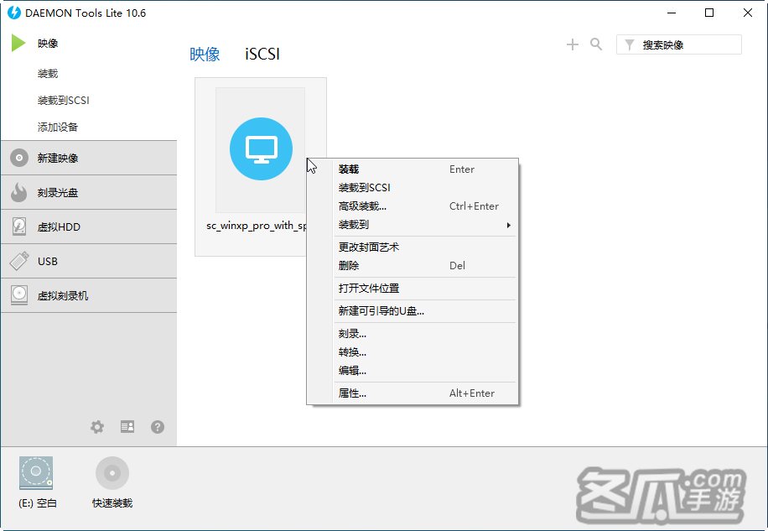This screenshot has height=531, width=768.
Task: Open the 新建映像 sidebar section
Action: pos(89,158)
